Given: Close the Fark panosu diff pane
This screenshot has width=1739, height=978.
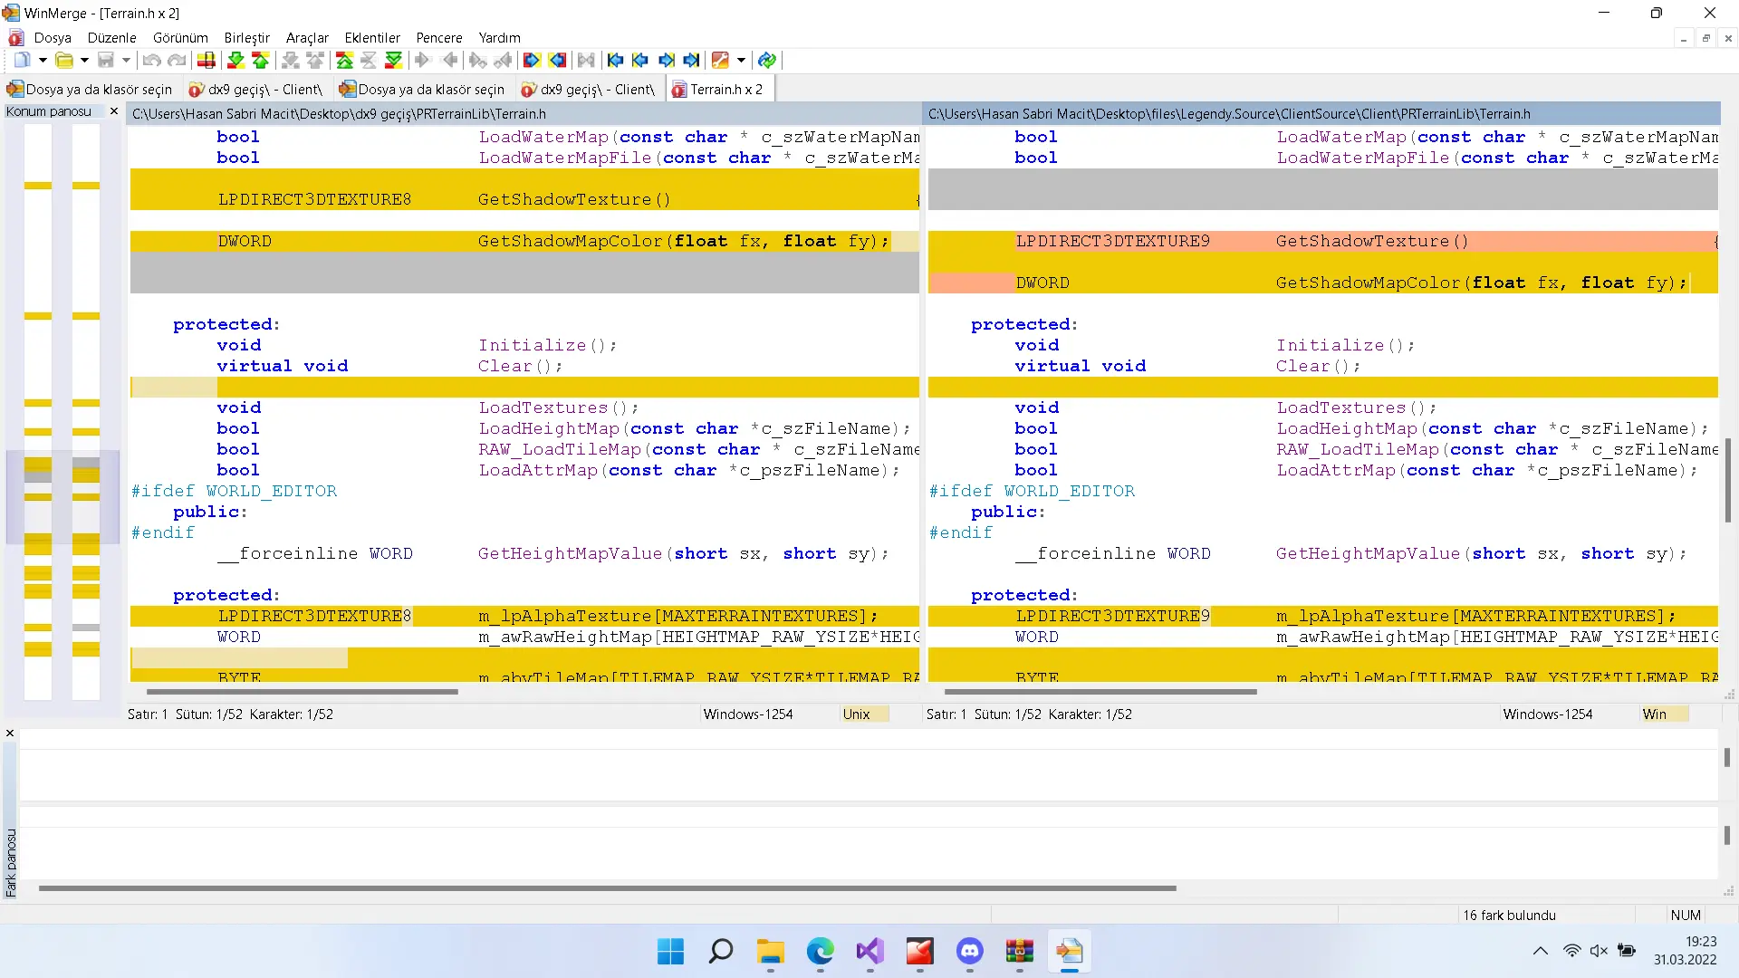Looking at the screenshot, I should 10,733.
